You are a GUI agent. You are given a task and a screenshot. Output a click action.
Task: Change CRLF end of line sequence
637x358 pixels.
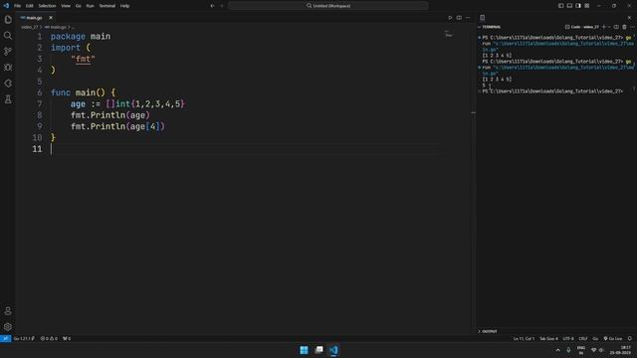point(583,338)
